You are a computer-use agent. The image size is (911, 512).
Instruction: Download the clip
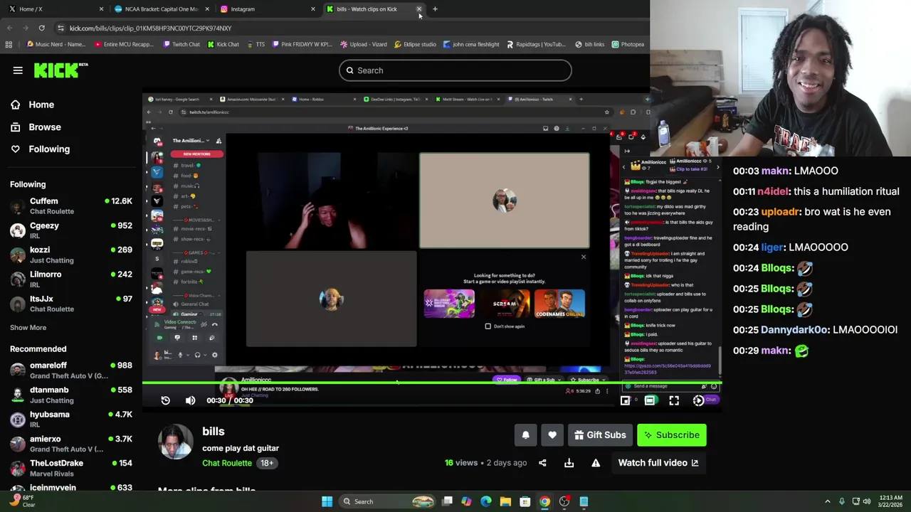[x=569, y=463]
